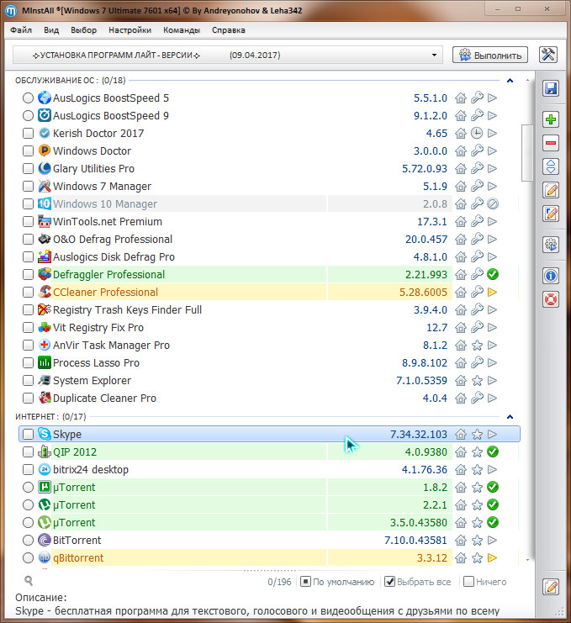Viewport: 571px width, 623px height.
Task: Select the qBittorrent radio button
Action: (x=28, y=557)
